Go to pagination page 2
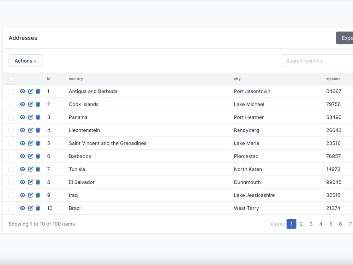This screenshot has height=265, width=353. pos(301,224)
